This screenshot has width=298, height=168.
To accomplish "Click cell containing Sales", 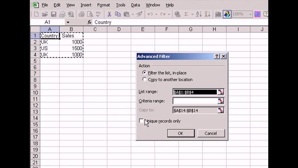I will point(71,35).
